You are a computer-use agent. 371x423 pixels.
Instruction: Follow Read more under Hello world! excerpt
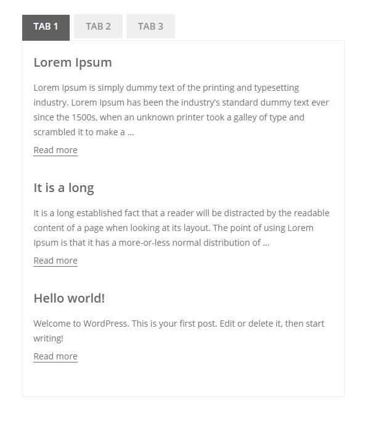point(55,356)
